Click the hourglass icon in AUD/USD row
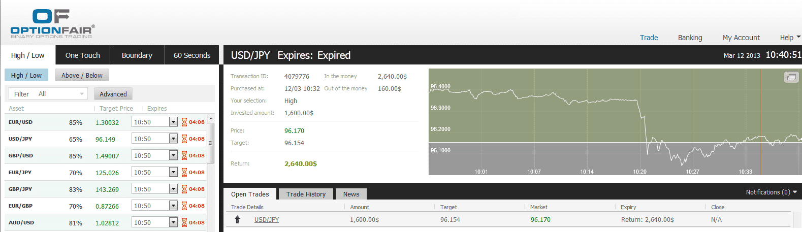Screen dimensions: 802x232 [184, 223]
